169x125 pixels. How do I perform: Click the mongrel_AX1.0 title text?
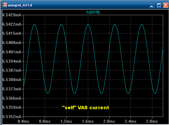(x=20, y=5)
